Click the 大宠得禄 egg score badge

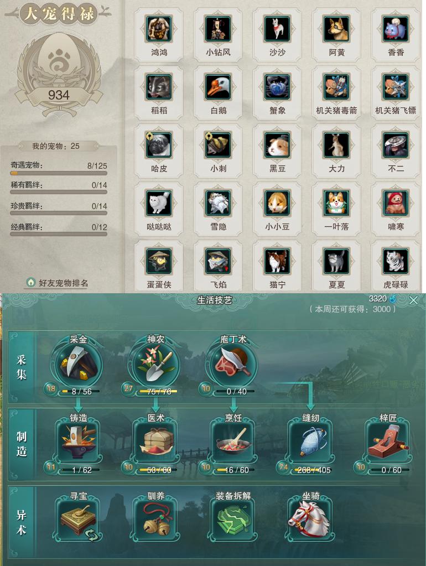[59, 72]
